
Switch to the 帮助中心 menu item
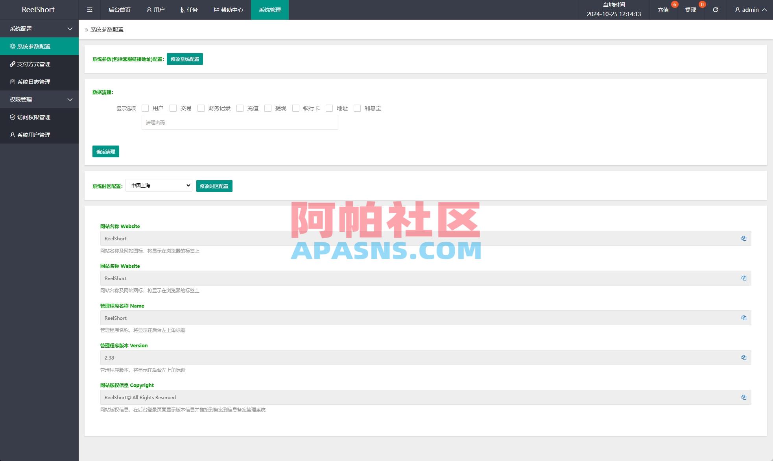point(227,9)
